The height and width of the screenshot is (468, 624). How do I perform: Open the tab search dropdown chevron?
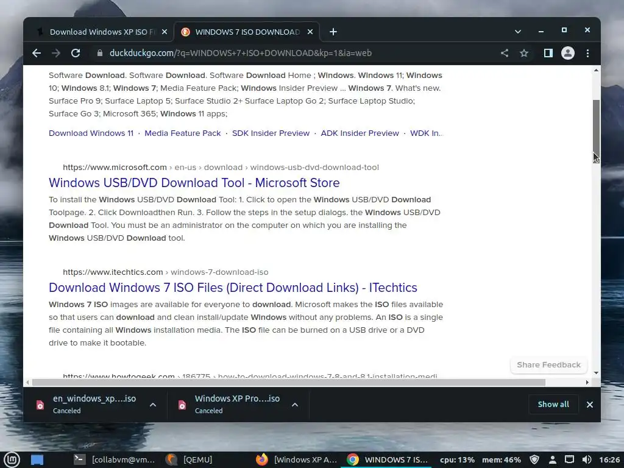click(518, 32)
